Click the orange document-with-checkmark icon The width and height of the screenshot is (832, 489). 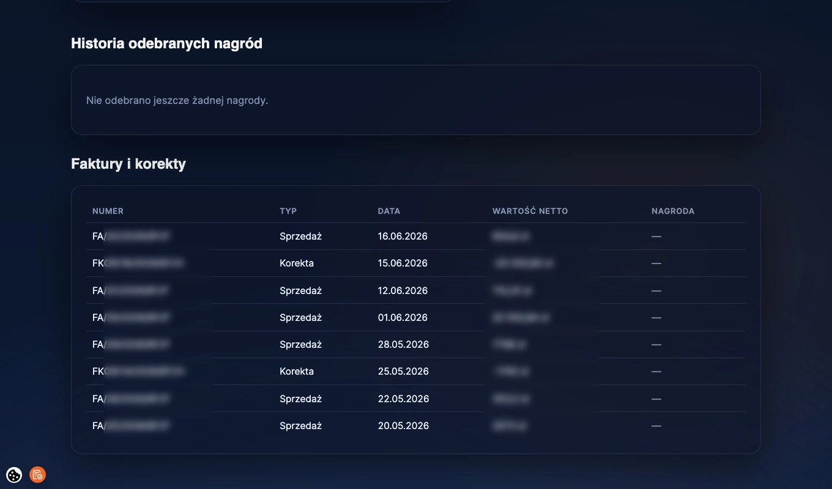pyautogui.click(x=37, y=474)
